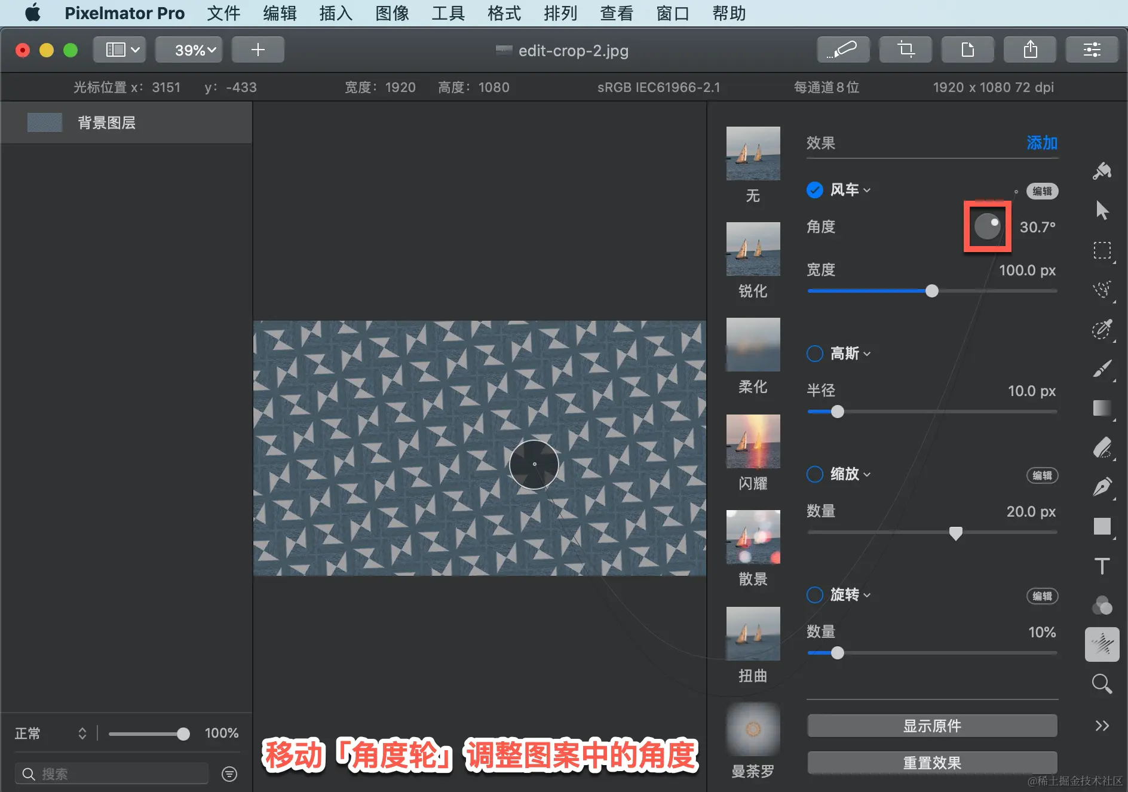Select the Arrange arrow tool

click(1102, 210)
